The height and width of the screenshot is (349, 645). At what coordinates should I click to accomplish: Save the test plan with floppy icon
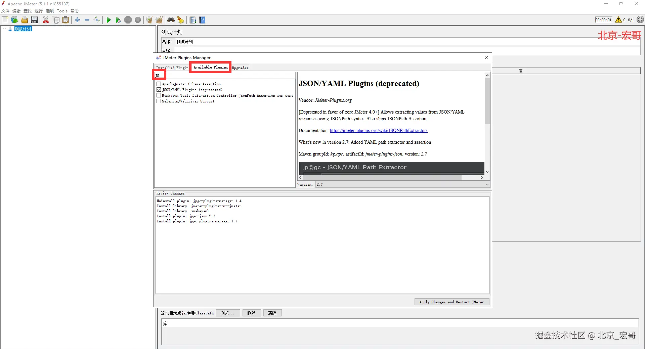point(34,20)
